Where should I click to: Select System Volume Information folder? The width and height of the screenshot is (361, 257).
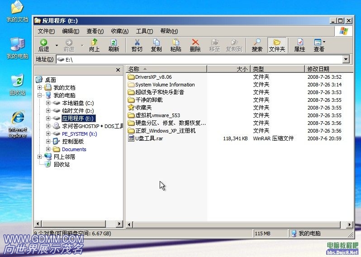click(165, 85)
